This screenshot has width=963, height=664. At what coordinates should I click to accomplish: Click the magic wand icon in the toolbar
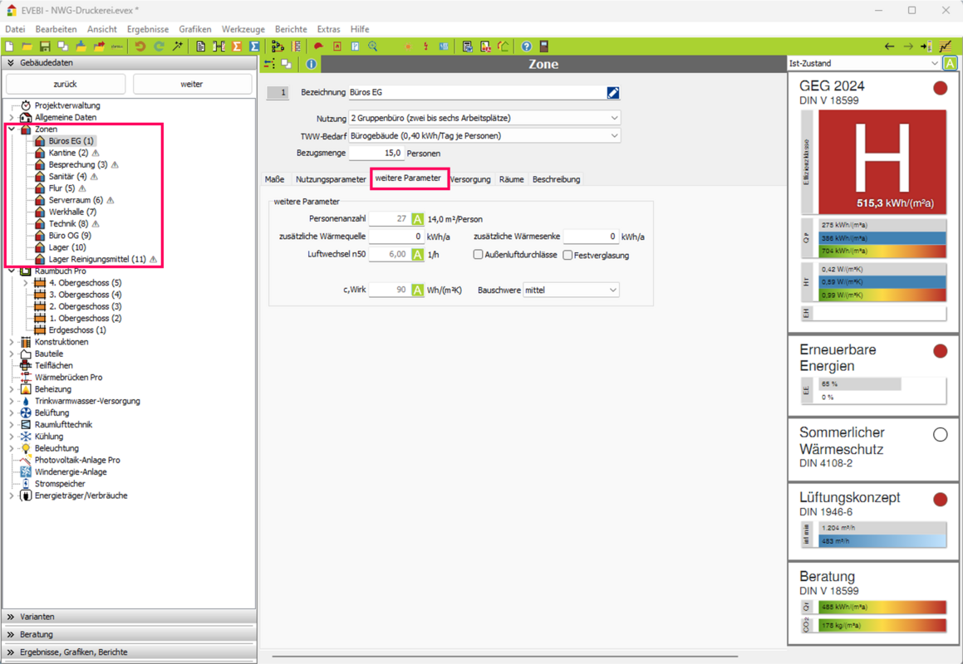click(178, 46)
